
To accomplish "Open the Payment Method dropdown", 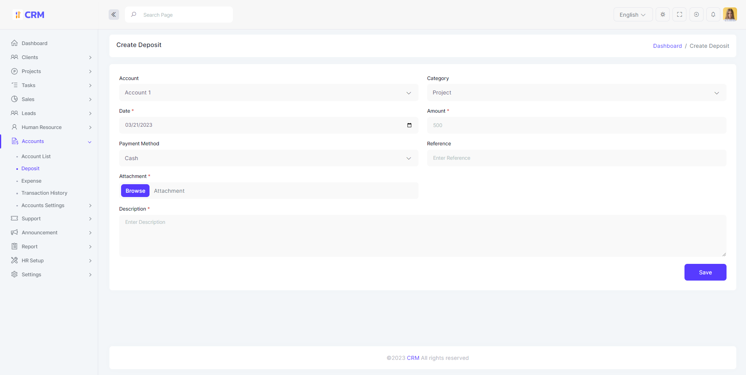I will pos(268,158).
